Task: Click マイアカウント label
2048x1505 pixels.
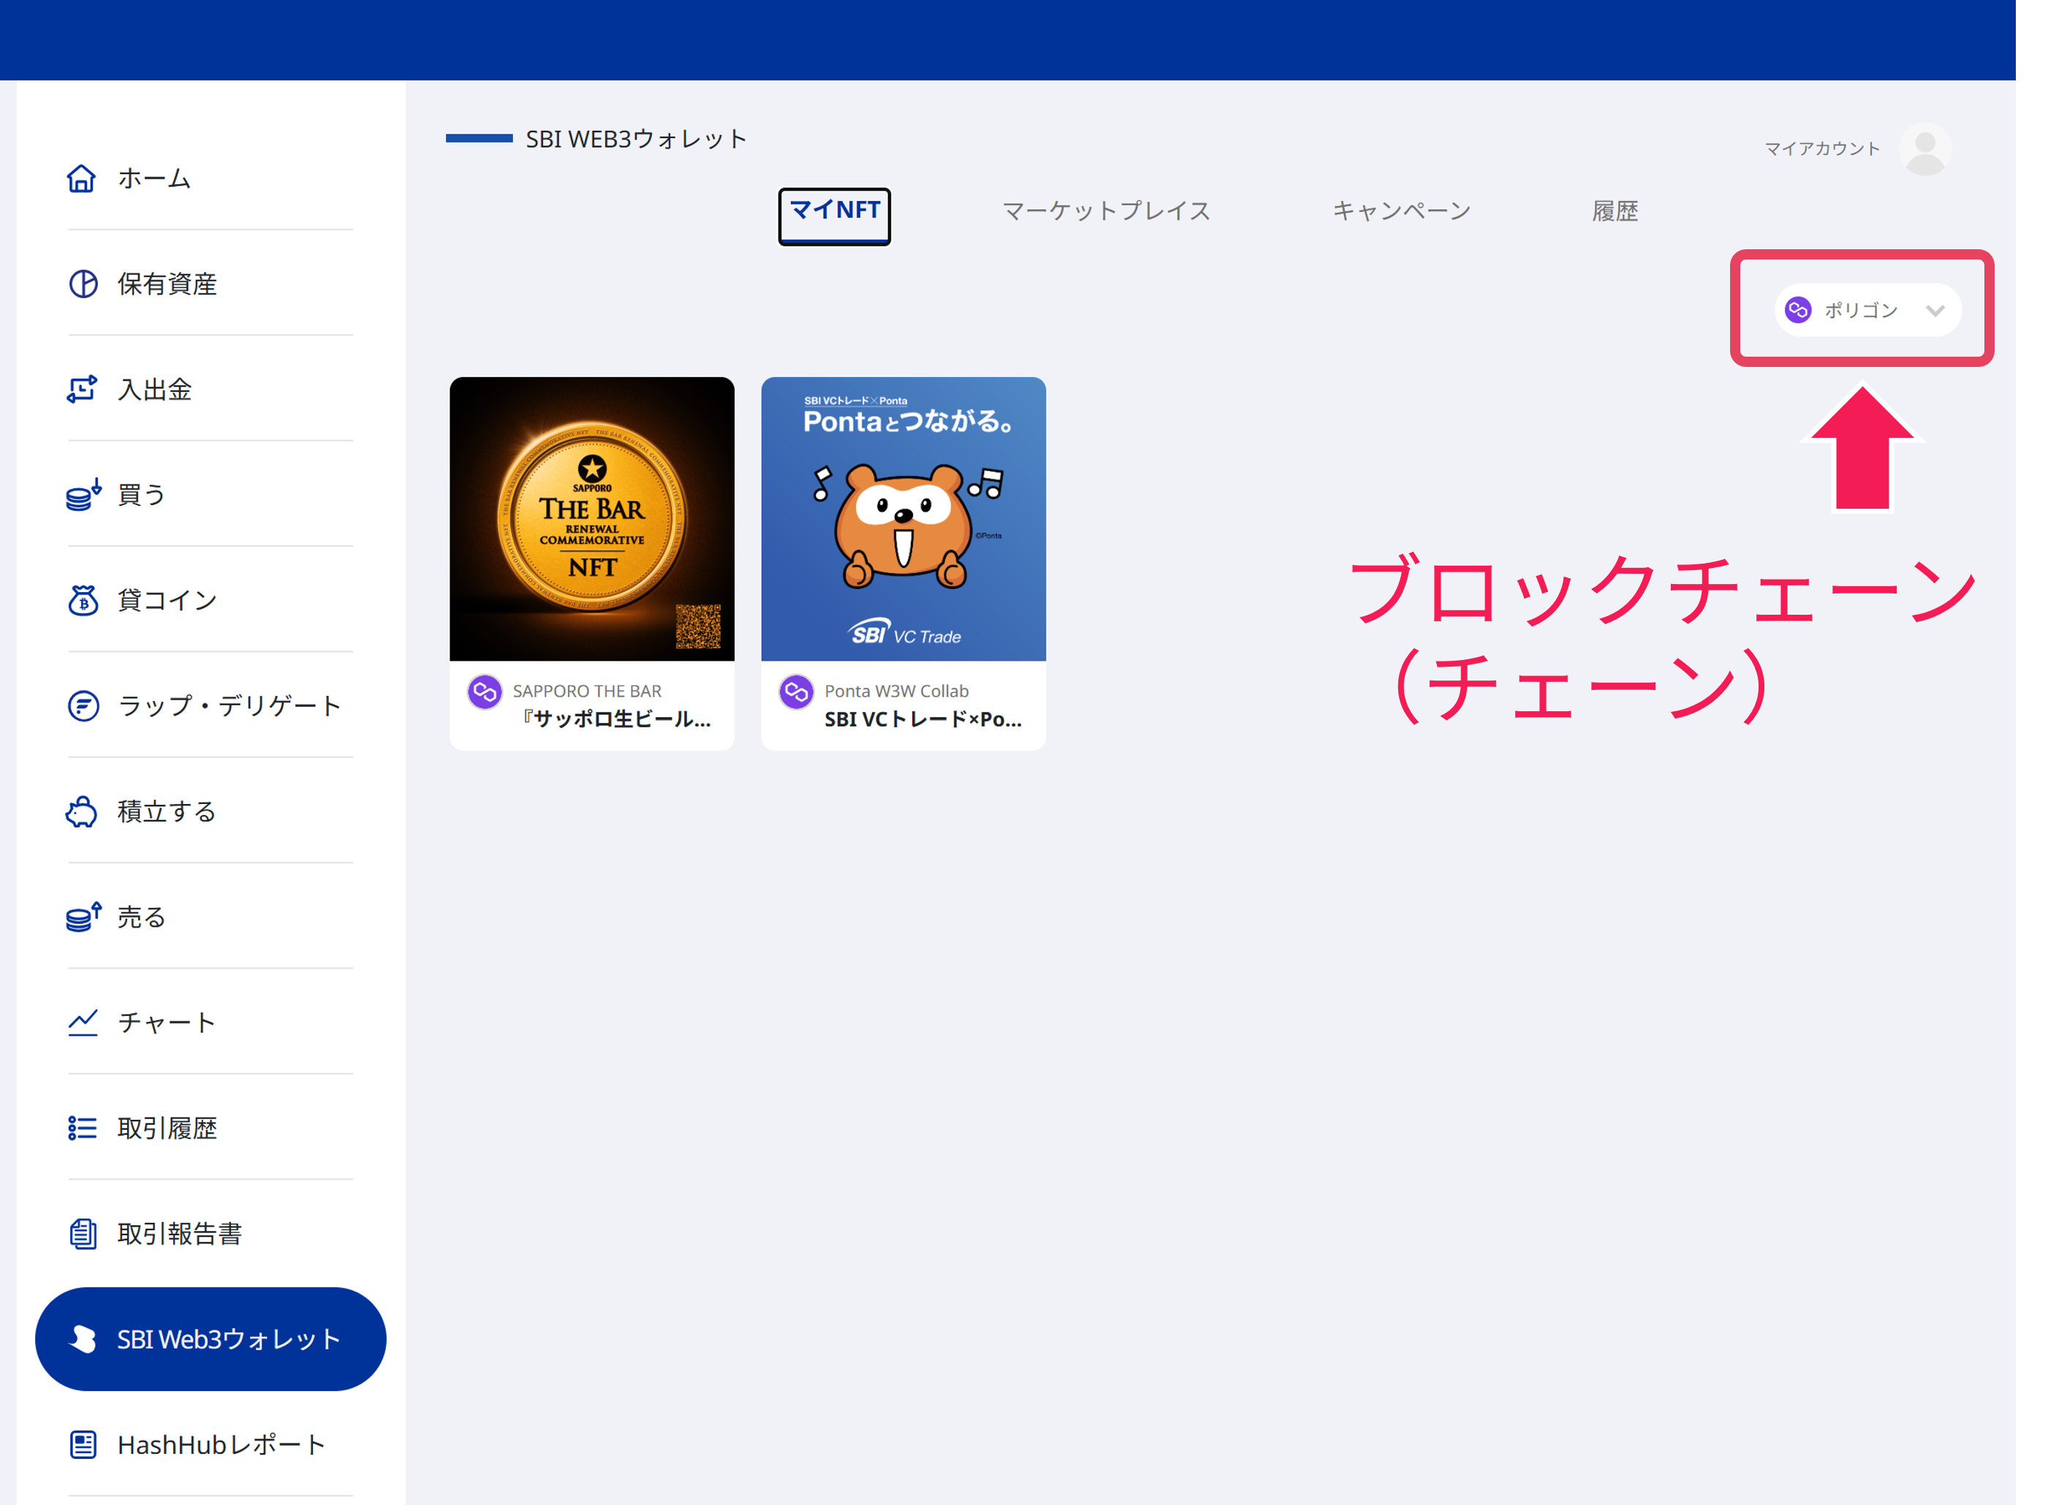Action: click(1822, 148)
